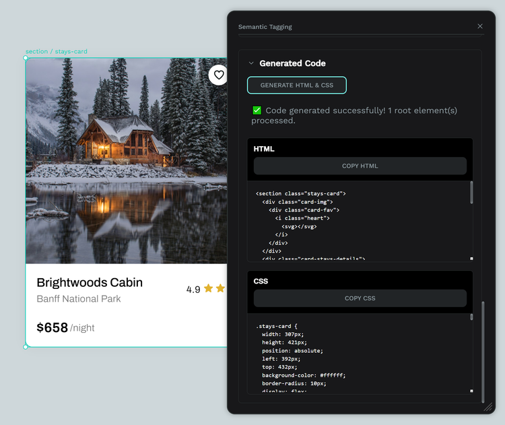Click the first gold star rating icon

point(209,288)
